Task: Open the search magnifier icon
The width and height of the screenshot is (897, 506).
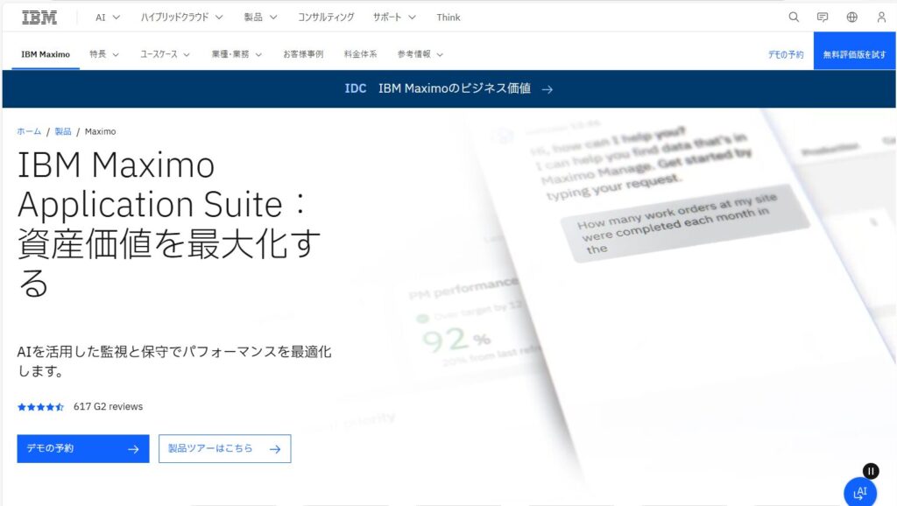Action: (794, 17)
